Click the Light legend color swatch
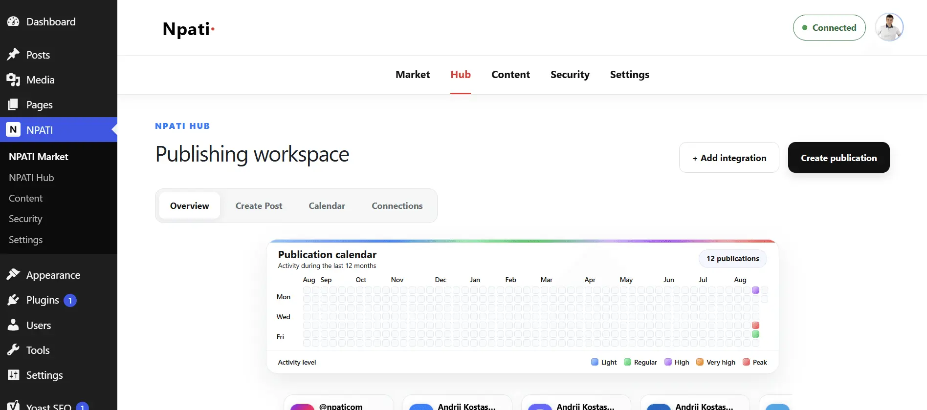The image size is (927, 410). (x=595, y=362)
